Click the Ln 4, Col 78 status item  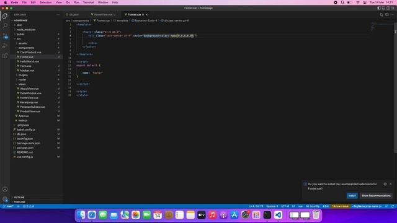tap(256, 206)
